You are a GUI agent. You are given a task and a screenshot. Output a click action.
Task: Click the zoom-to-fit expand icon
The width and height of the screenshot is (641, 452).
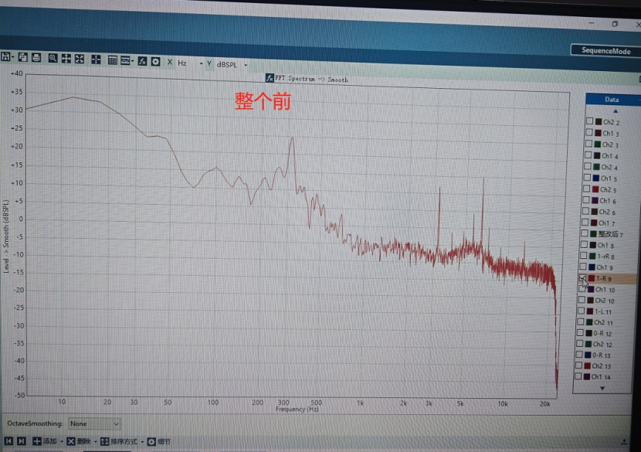(x=80, y=59)
